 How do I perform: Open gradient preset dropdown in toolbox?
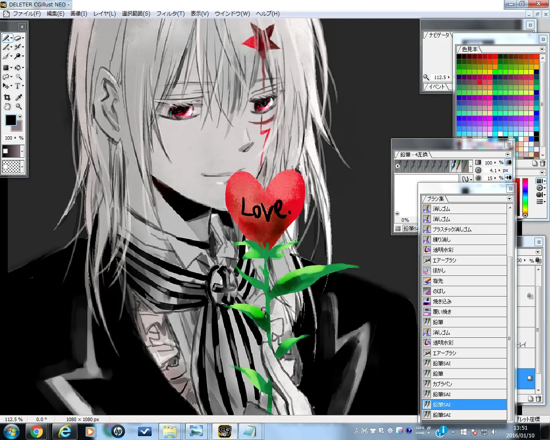tap(22, 151)
